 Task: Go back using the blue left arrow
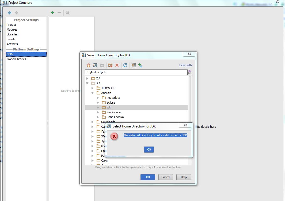[x=10, y=13]
